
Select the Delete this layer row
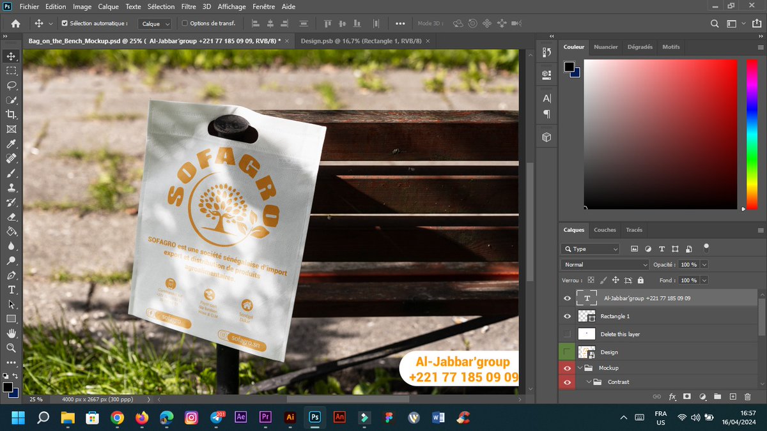pos(658,334)
